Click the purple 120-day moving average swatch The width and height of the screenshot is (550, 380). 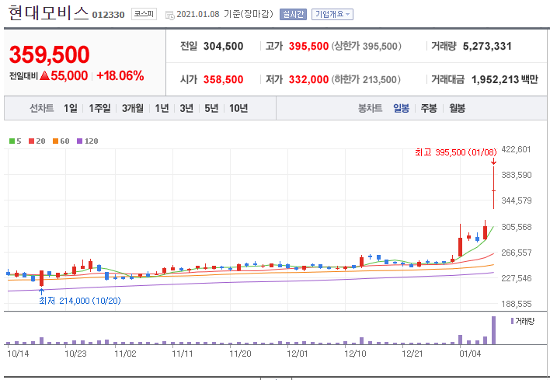coord(79,141)
